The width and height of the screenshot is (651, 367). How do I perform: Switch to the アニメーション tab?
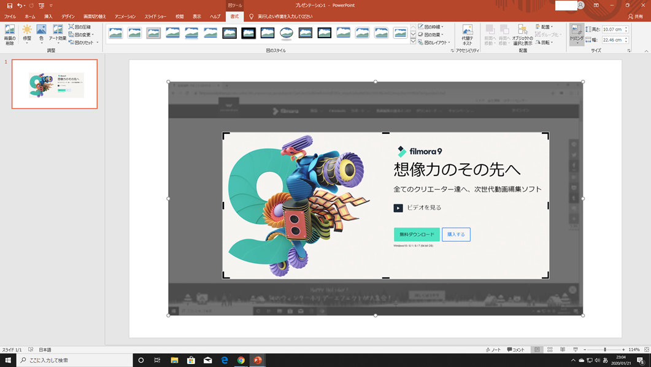(125, 16)
